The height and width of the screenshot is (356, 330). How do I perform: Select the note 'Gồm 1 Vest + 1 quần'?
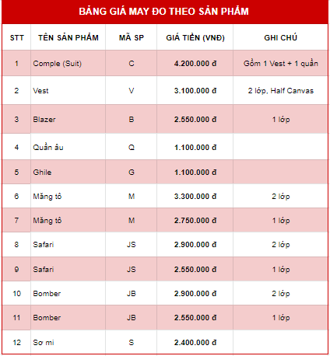point(280,64)
